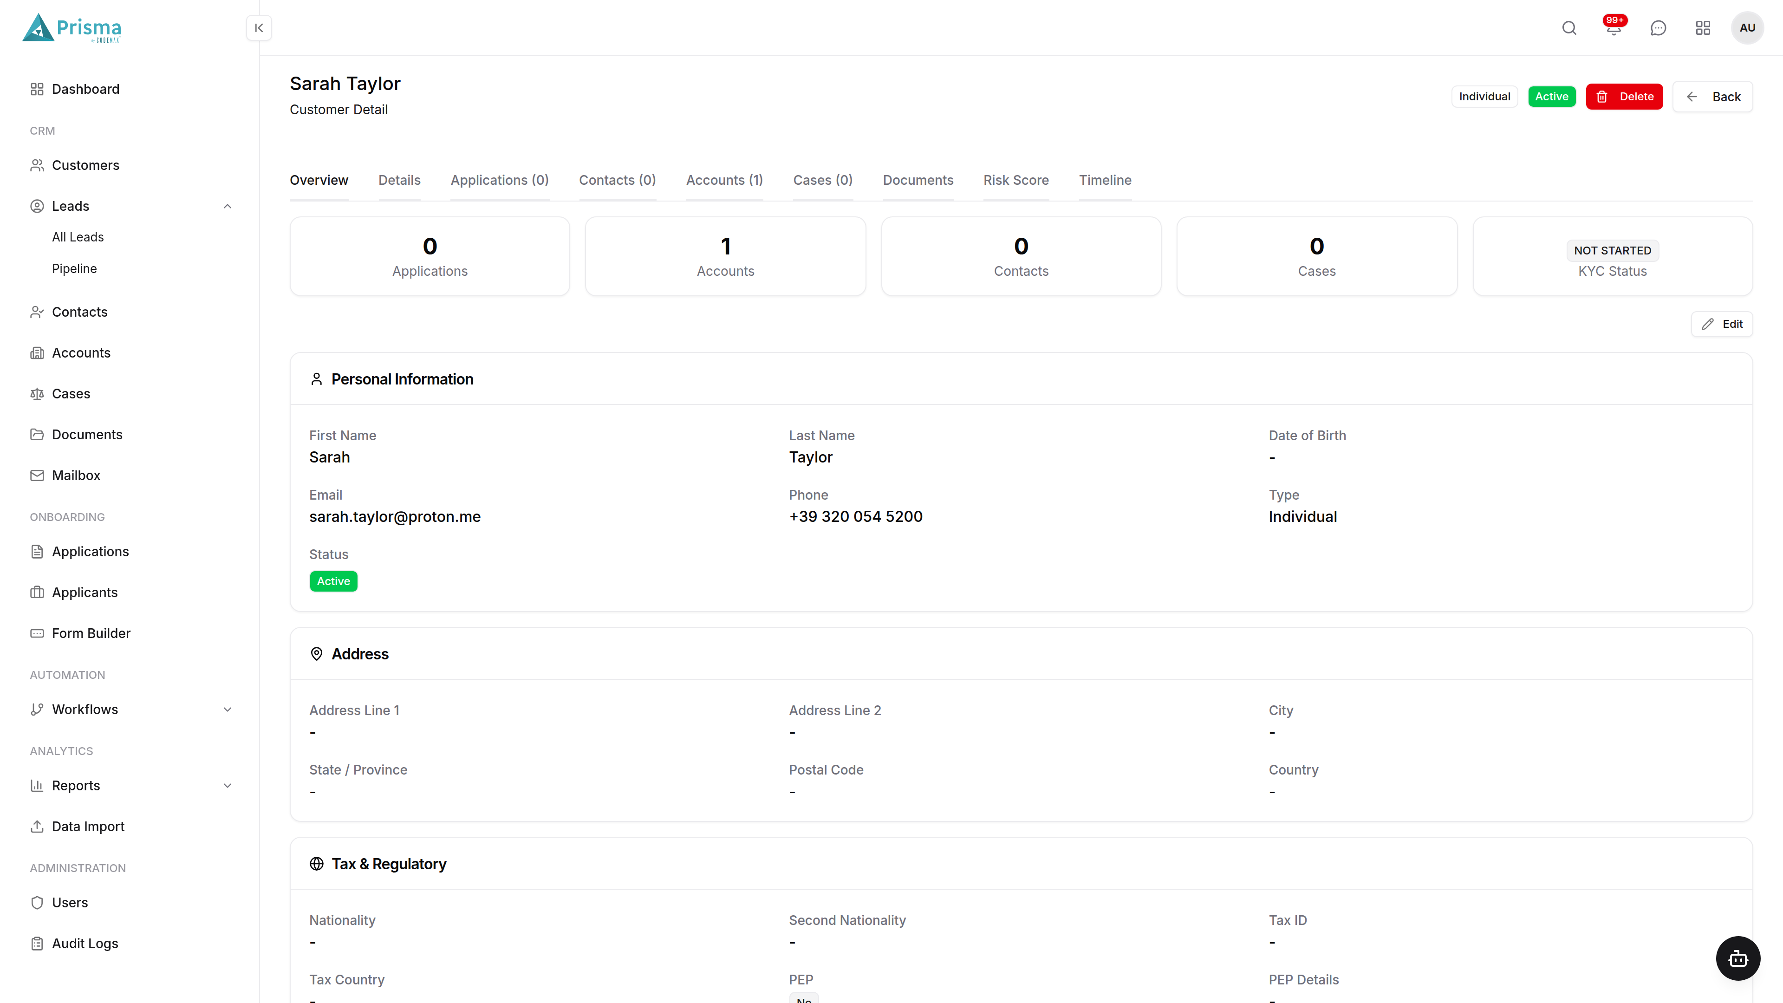Switch to the Details tab
This screenshot has width=1783, height=1003.
[399, 180]
